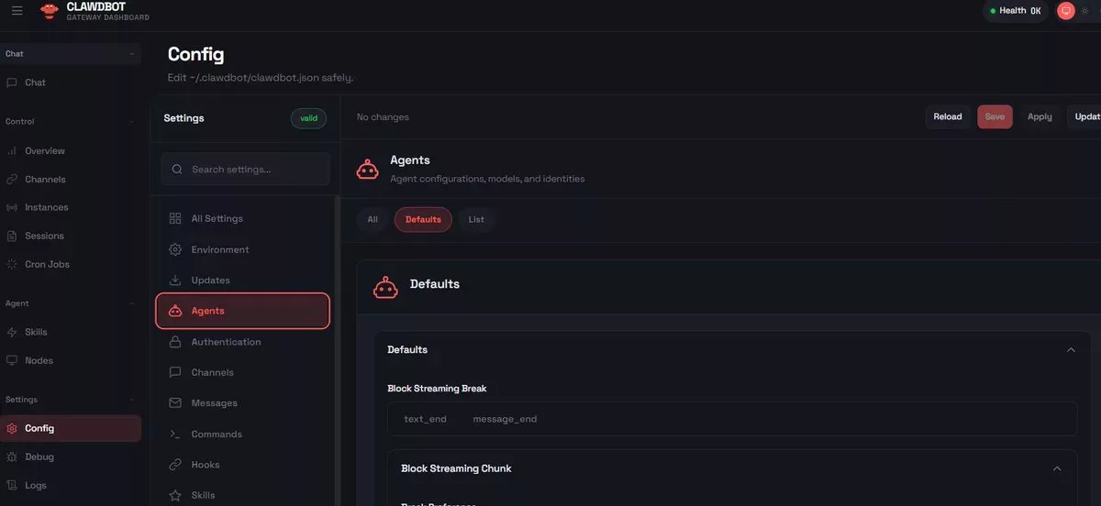Open Chat in the sidebar

pyautogui.click(x=71, y=82)
